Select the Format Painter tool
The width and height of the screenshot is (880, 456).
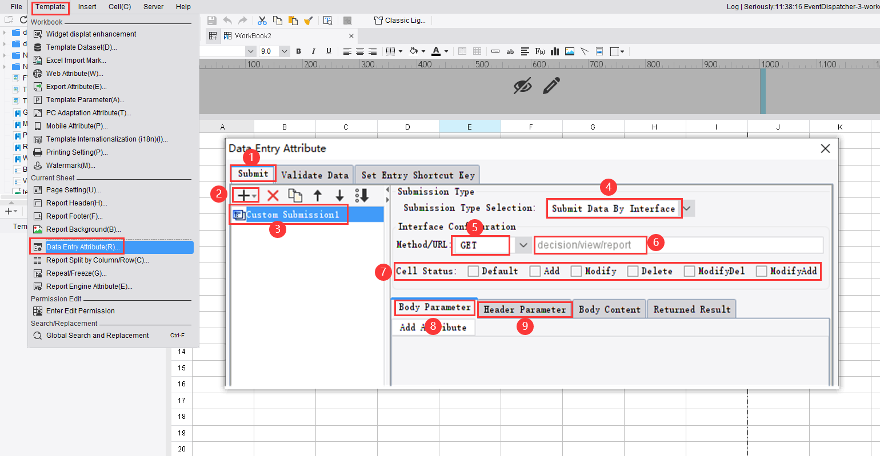point(309,20)
